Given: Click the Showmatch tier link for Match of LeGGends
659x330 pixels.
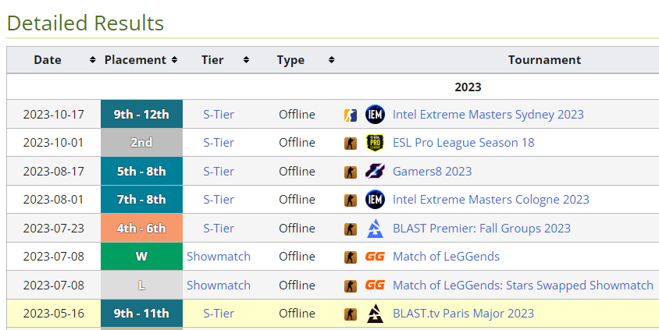Looking at the screenshot, I should point(219,257).
